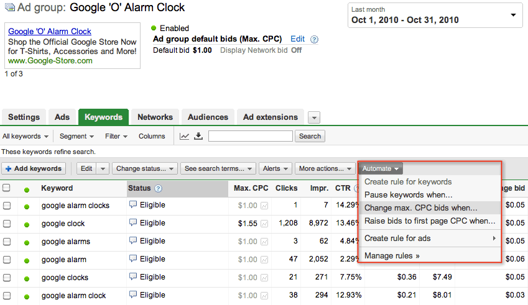Click green status dot for google clocks
Image resolution: width=528 pixels, height=305 pixels.
(27, 279)
